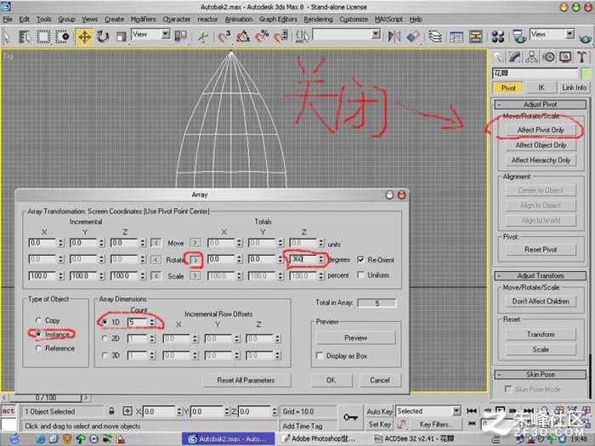Screen dimensions: 595x446
Task: Choose the Rectangular Selection Region tool
Action: [x=42, y=37]
